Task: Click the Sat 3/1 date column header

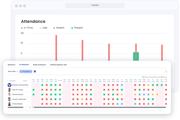Action: tap(34, 81)
